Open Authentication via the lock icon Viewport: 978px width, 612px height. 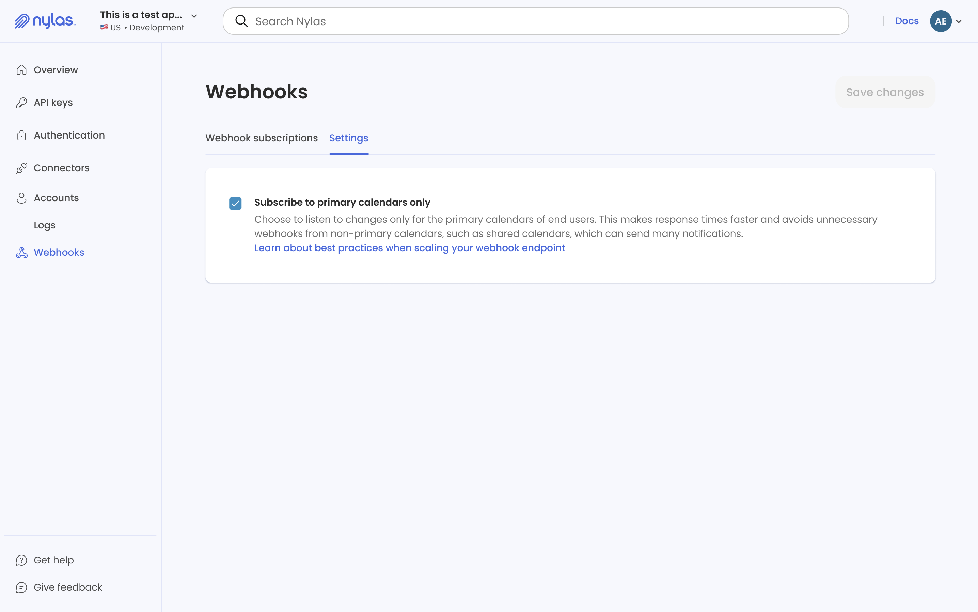22,135
